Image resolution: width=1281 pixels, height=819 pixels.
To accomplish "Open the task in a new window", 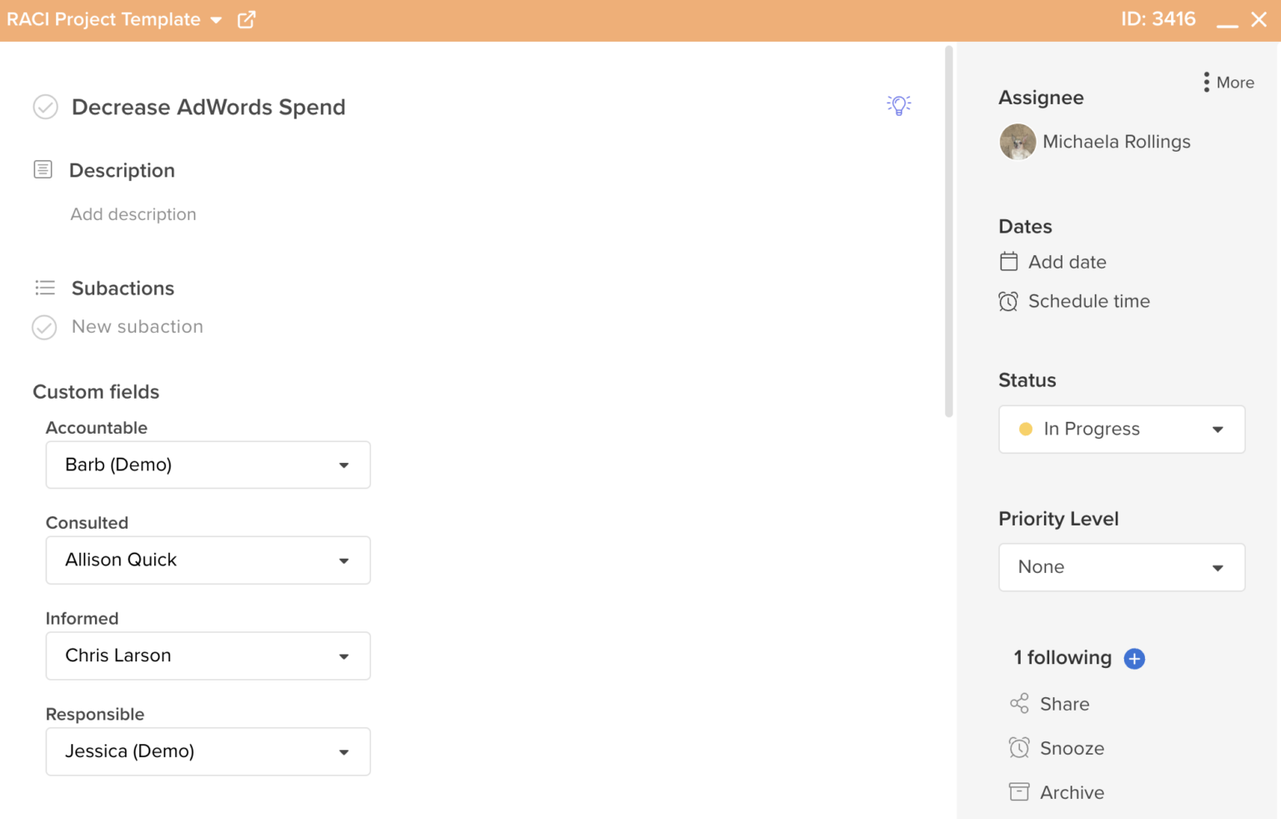I will point(246,18).
